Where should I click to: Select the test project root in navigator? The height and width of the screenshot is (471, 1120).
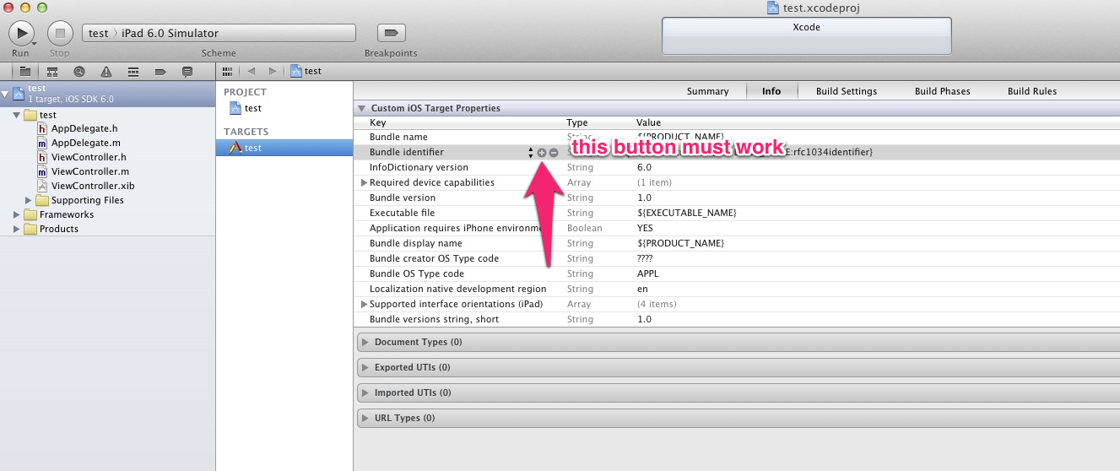pos(108,93)
